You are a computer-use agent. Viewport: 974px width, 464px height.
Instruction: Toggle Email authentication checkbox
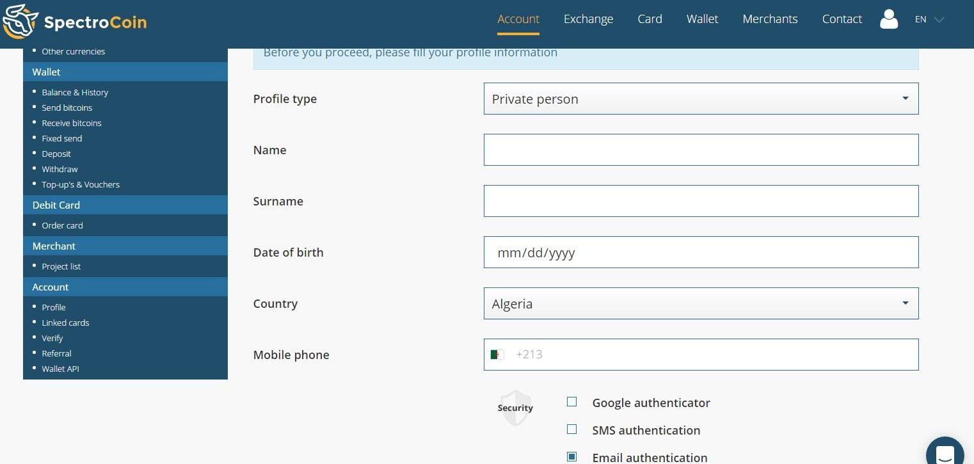(x=572, y=456)
